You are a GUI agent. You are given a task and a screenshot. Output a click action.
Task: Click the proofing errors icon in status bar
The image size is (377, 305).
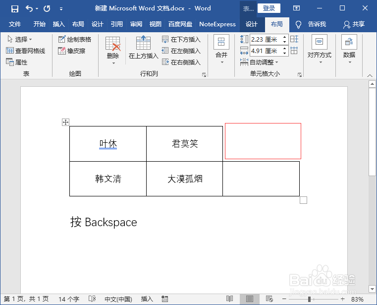click(92, 299)
